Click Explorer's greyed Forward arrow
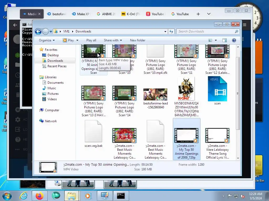Image resolution: width=269 pixels, height=201 pixels. pos(45,31)
